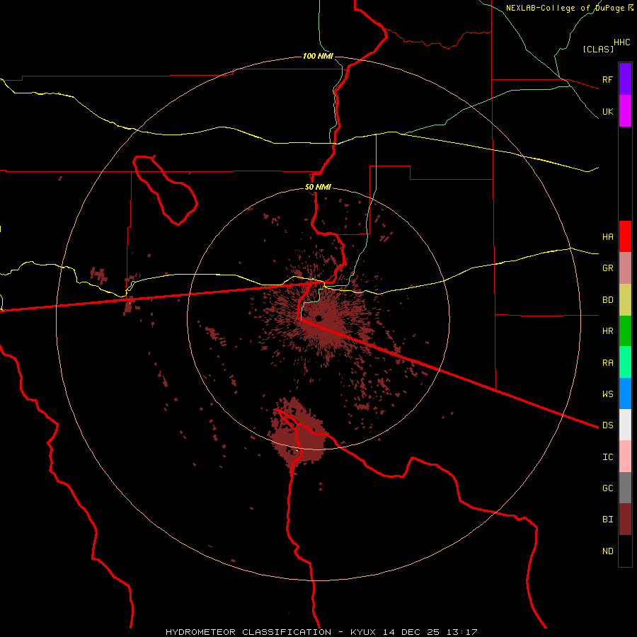This screenshot has height=637, width=637.
Task: Click the [CLAS] units label
Action: point(598,49)
